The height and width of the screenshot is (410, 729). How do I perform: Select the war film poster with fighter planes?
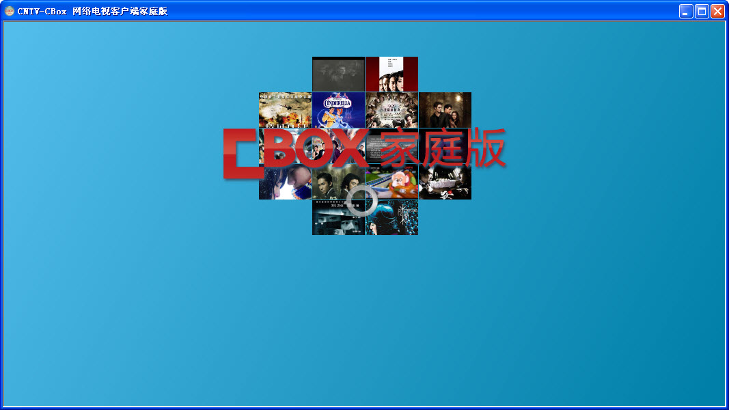tap(285, 110)
